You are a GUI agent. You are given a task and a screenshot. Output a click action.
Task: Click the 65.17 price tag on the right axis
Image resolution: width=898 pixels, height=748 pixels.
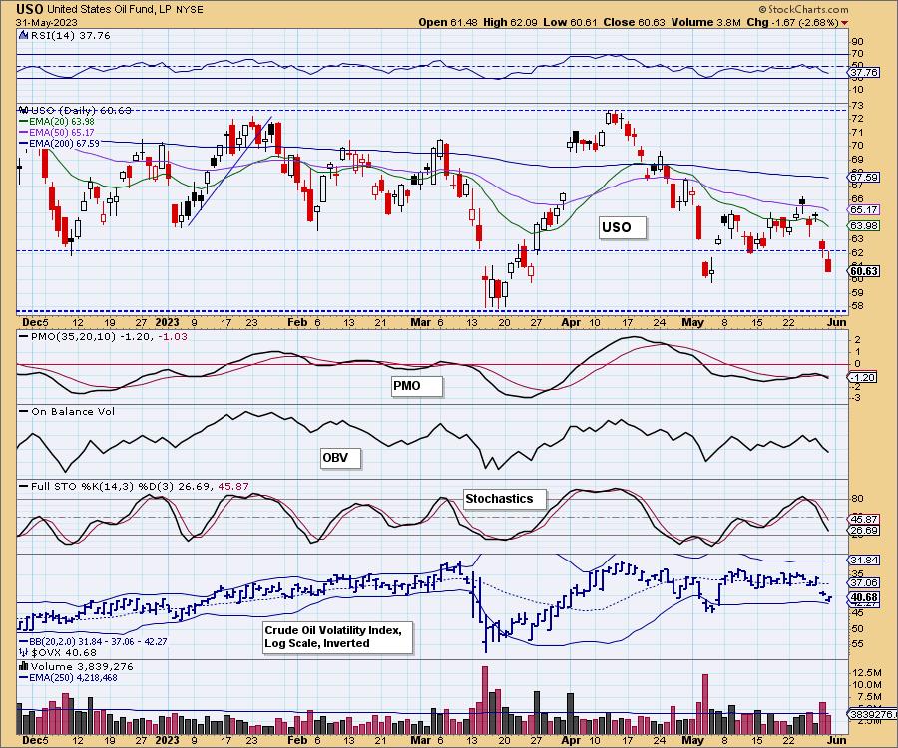point(863,210)
